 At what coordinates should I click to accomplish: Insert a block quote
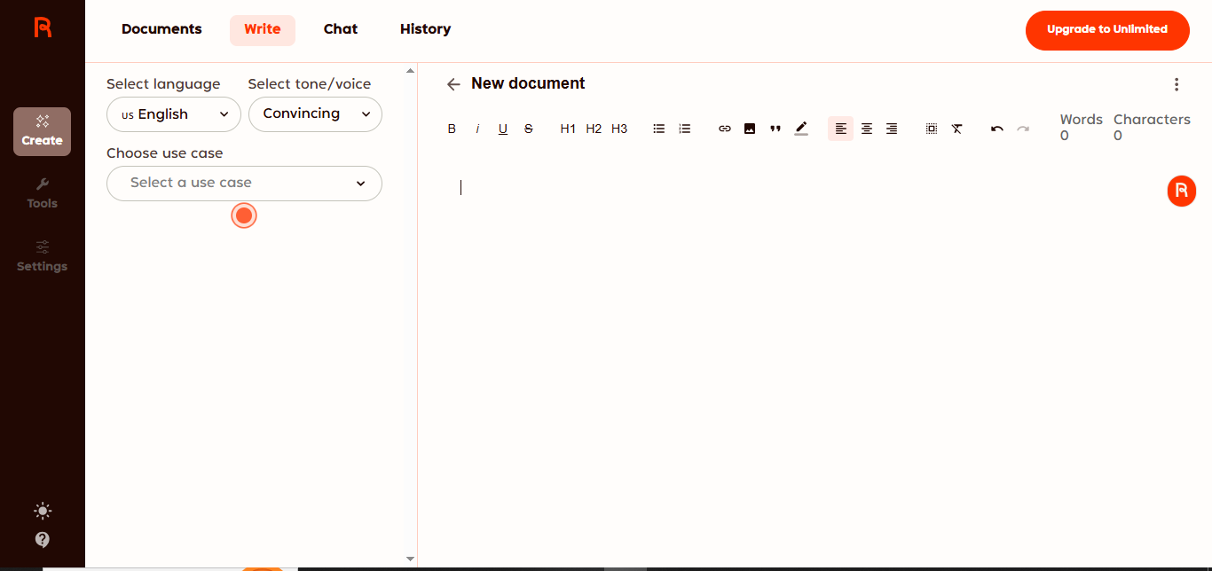pyautogui.click(x=775, y=129)
